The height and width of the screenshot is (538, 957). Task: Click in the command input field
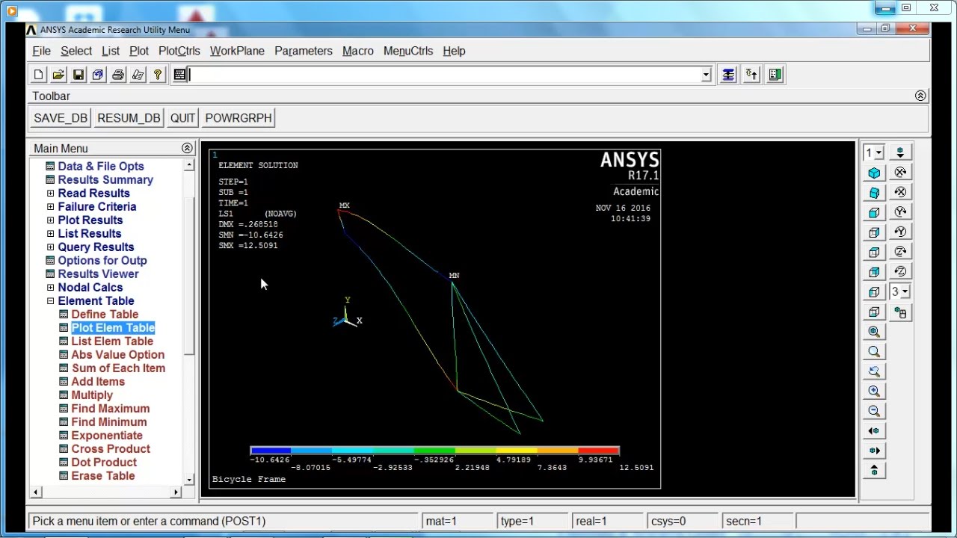(444, 75)
